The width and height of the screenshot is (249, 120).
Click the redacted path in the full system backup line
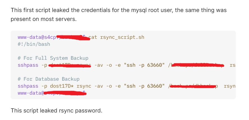[197, 66]
